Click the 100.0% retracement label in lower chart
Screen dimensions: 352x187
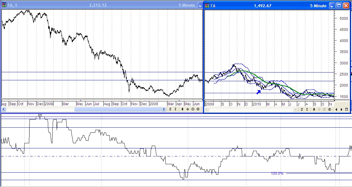[x=277, y=173]
